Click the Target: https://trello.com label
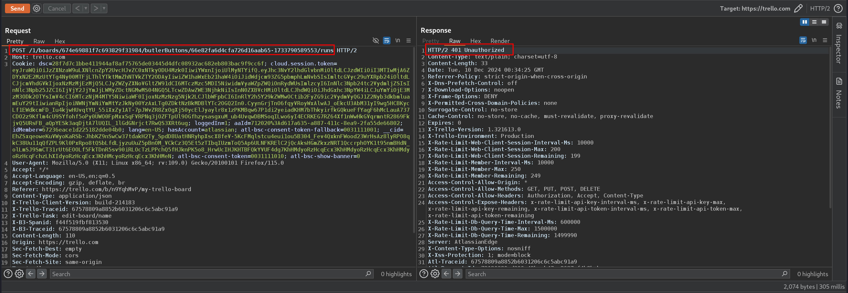The image size is (848, 293). pyautogui.click(x=755, y=8)
